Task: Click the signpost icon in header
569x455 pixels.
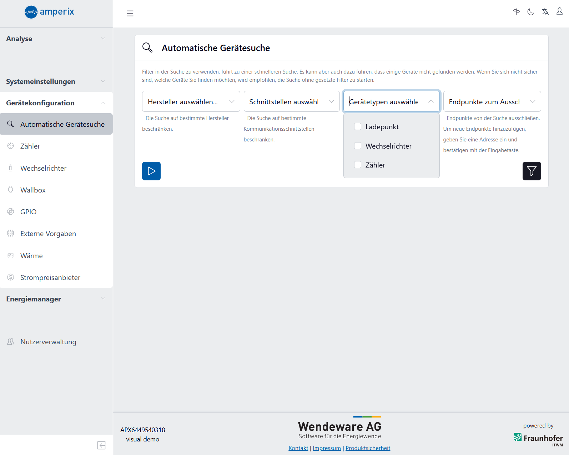Action: point(517,12)
